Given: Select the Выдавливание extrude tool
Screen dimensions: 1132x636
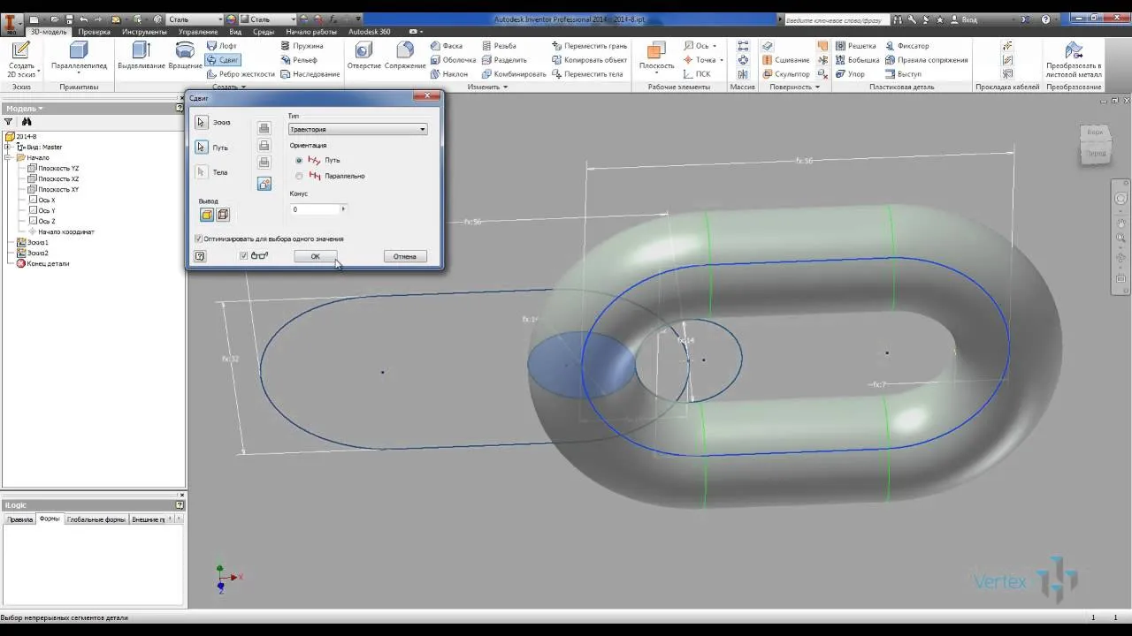Looking at the screenshot, I should pyautogui.click(x=141, y=56).
